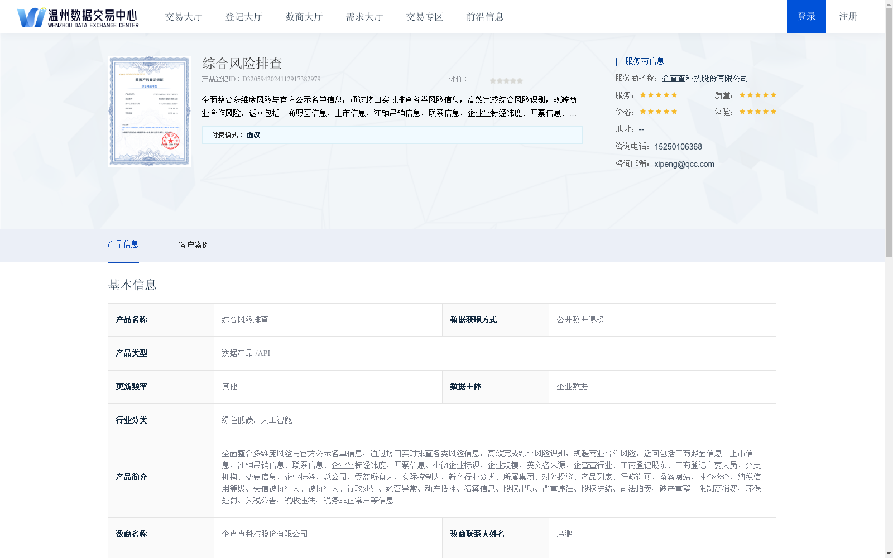Click the 绿色低碳，人工智能 cell
Viewport: 893px width, 558px height.
495,420
